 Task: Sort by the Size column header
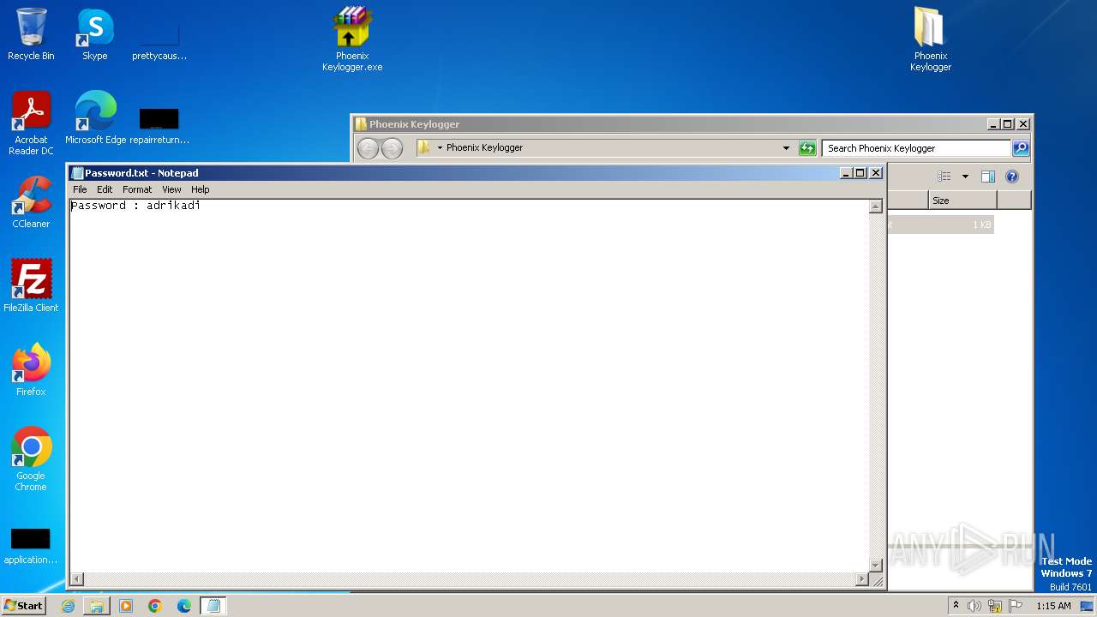click(962, 200)
